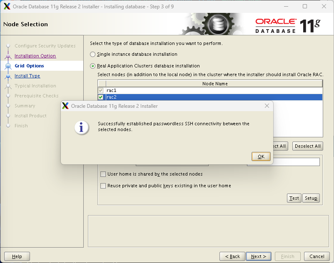Go Back to previous step
This screenshot has height=263, width=334.
(232, 256)
